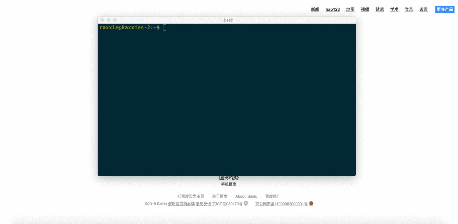Click 把百度设为主页 in the footer
The width and height of the screenshot is (458, 224).
[x=190, y=196]
